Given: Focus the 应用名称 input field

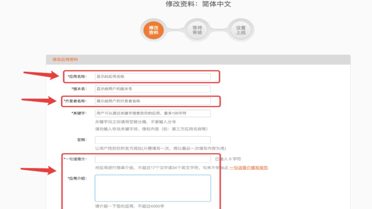Looking at the screenshot, I should (153, 77).
